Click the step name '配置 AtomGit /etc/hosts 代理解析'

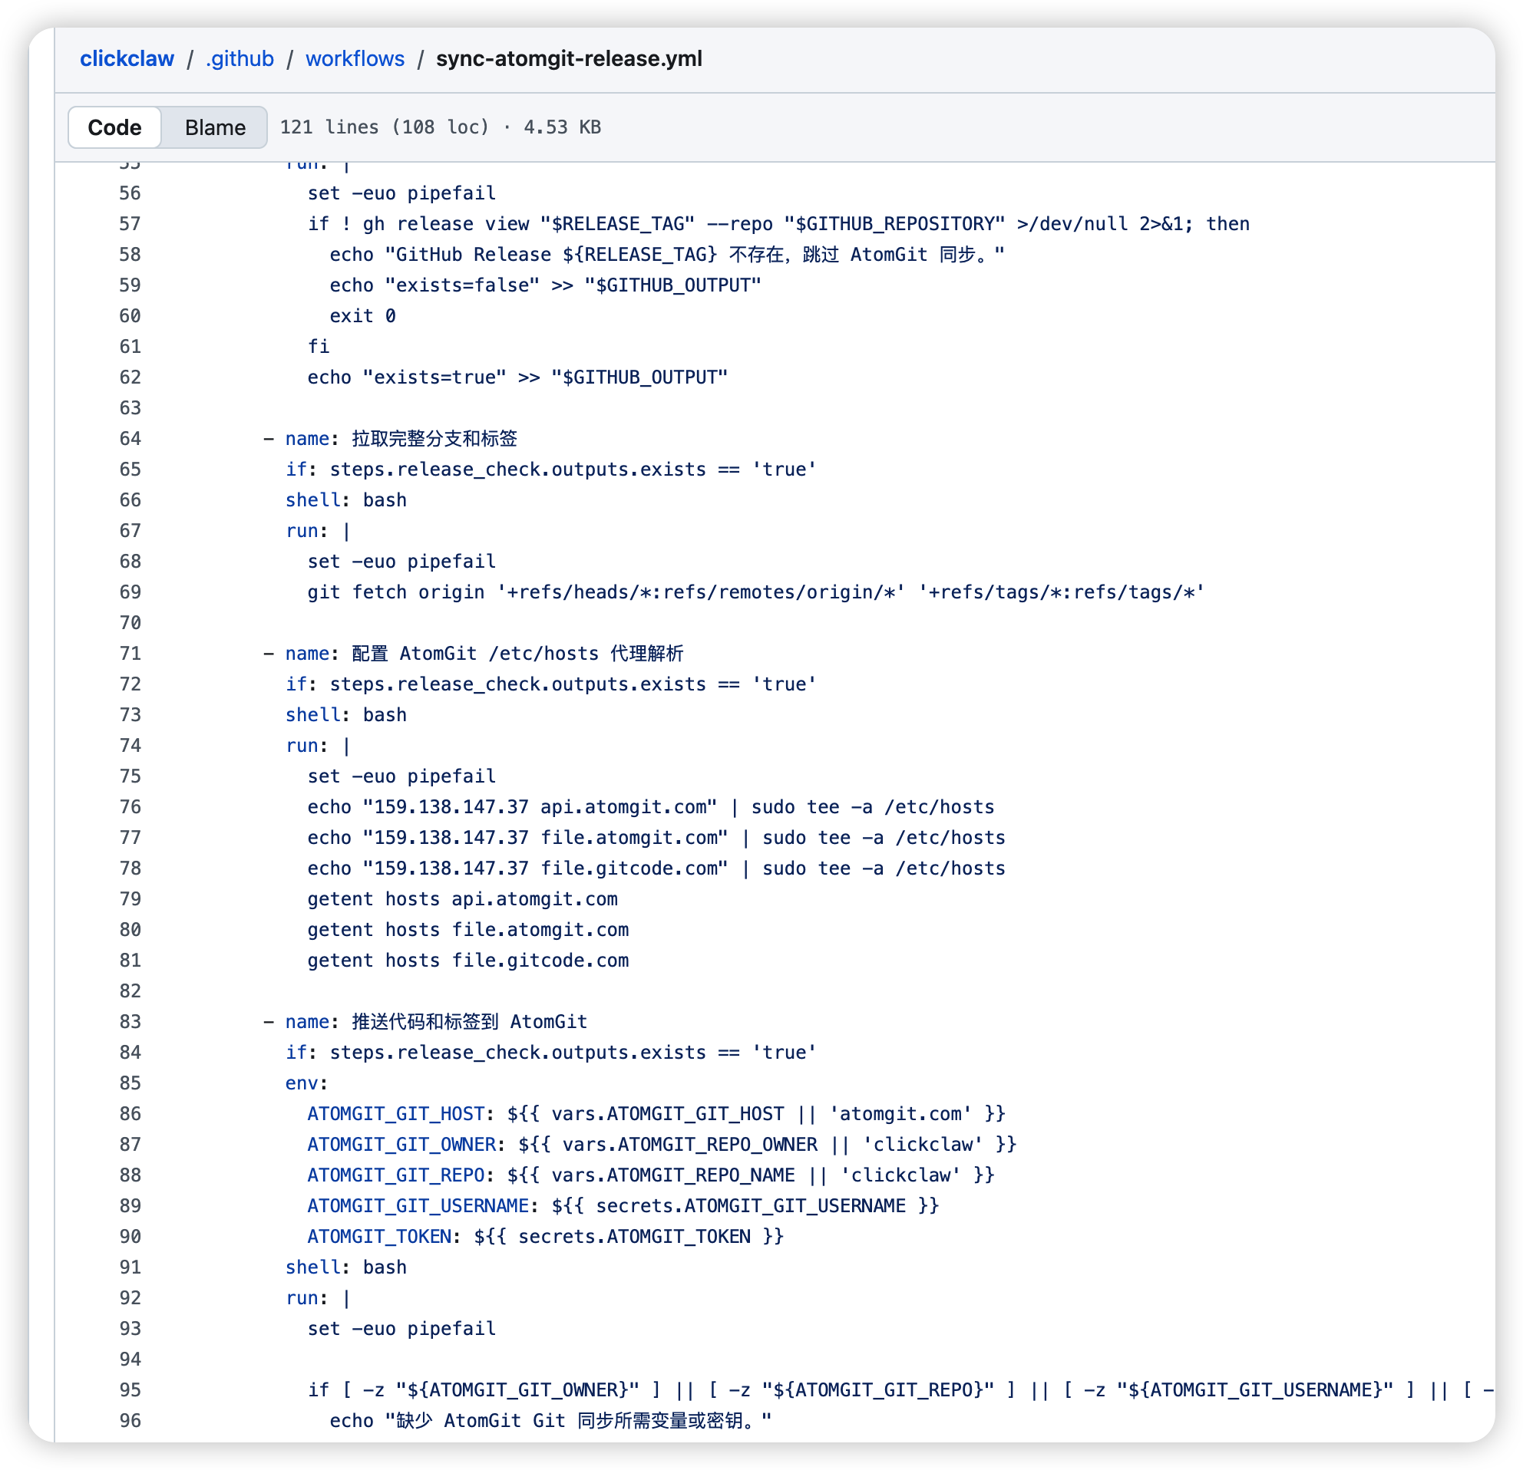point(517,654)
